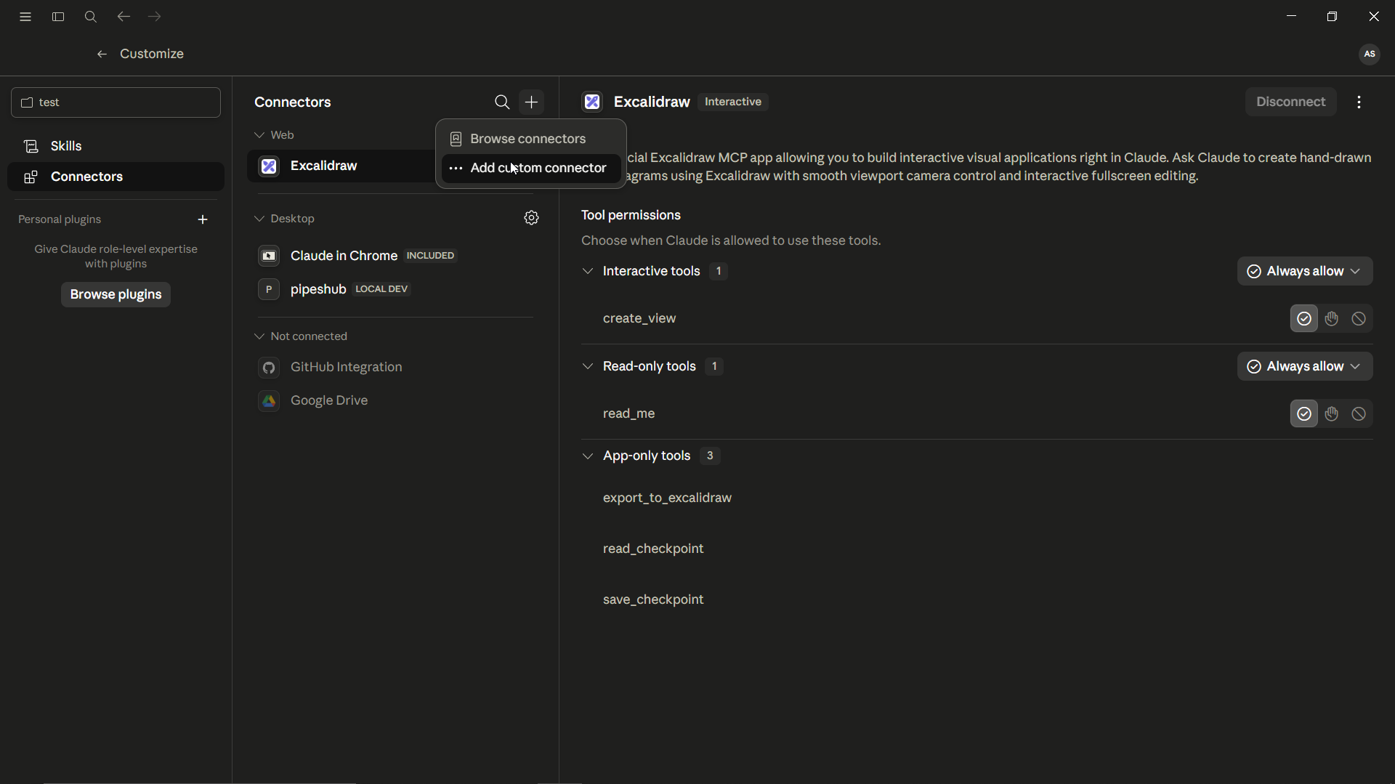Select GitHub Integration connector
This screenshot has width=1395, height=784.
click(395, 368)
